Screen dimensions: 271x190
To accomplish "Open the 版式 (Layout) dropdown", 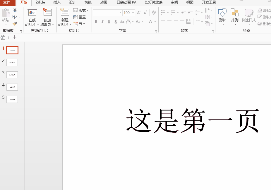I will click(x=80, y=10).
